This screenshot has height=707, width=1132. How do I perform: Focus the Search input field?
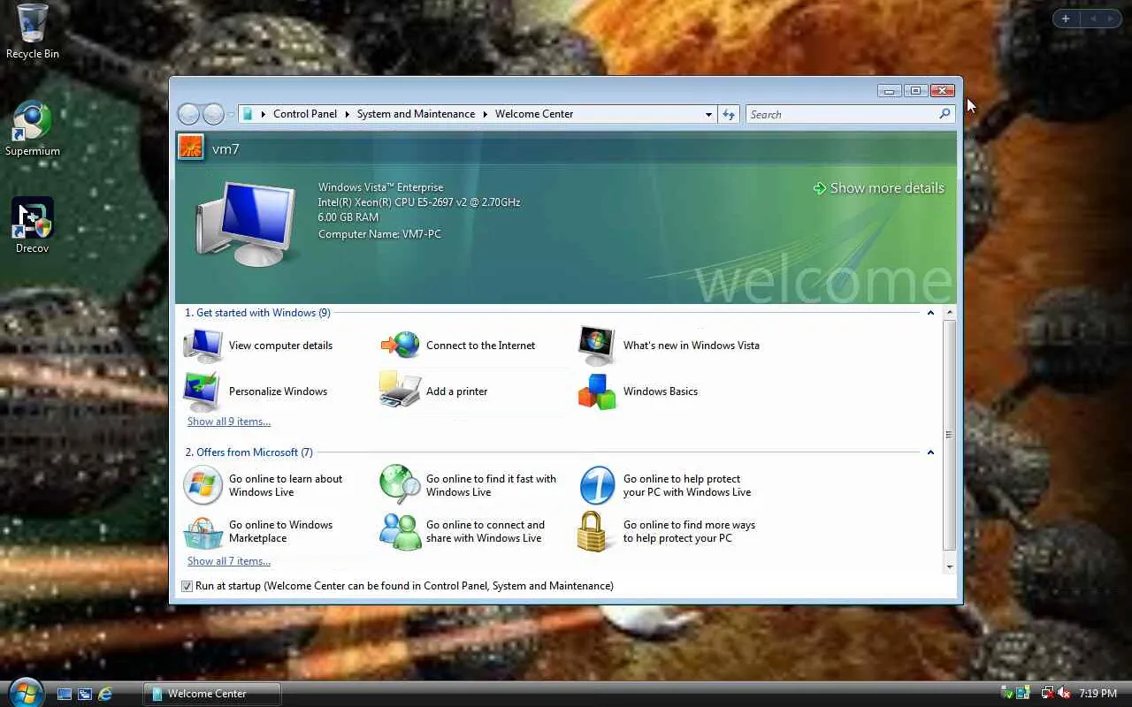pos(842,114)
